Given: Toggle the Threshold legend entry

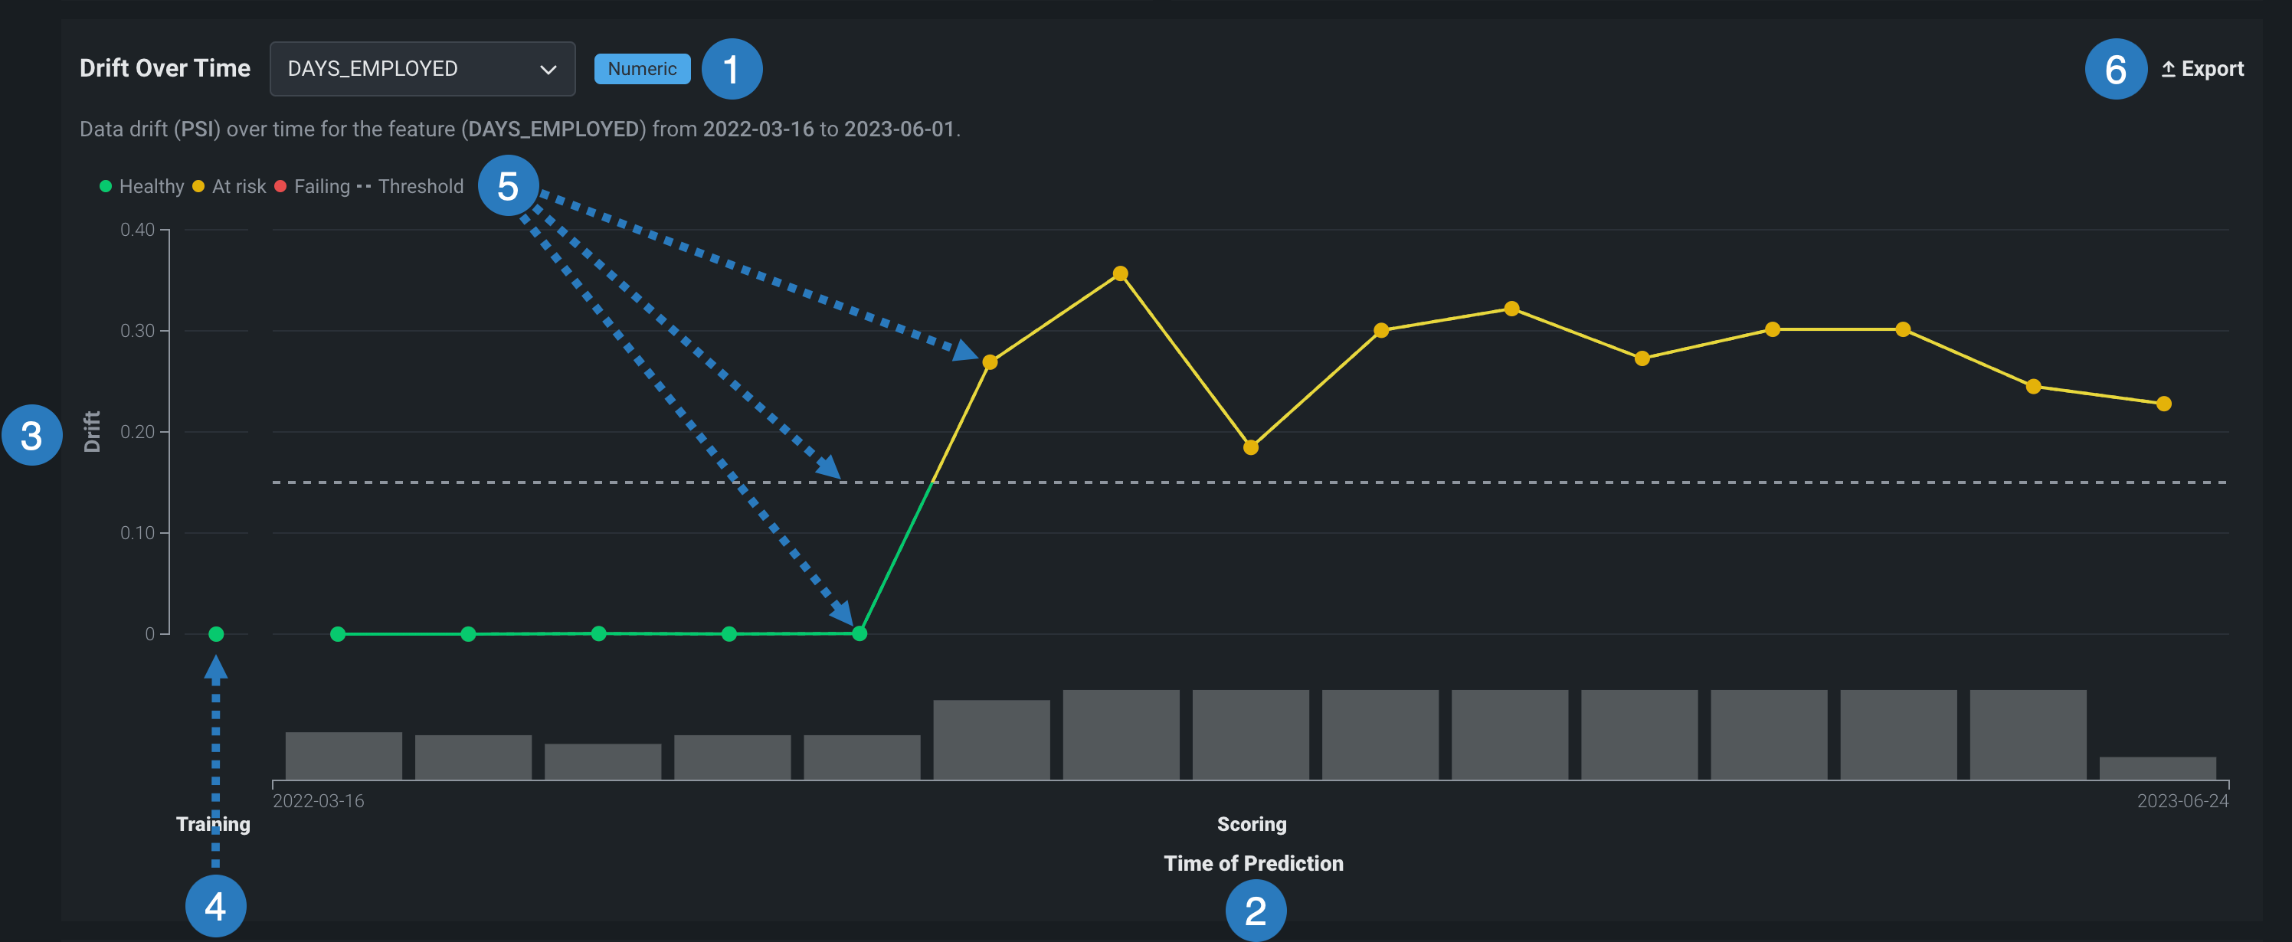Looking at the screenshot, I should point(411,187).
